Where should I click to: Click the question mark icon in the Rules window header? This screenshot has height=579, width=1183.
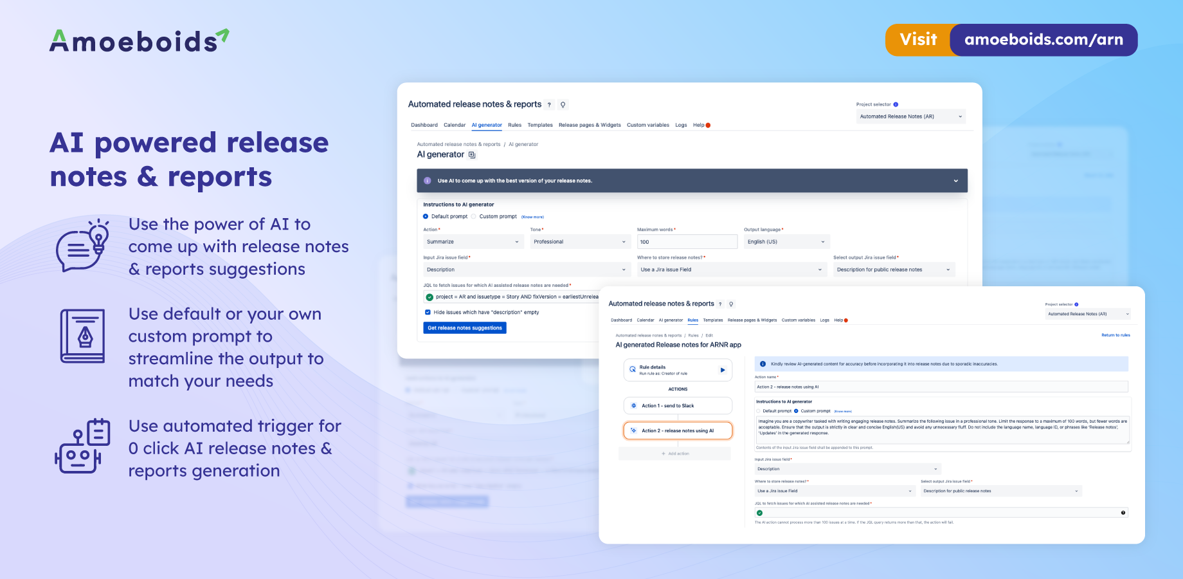pos(720,304)
